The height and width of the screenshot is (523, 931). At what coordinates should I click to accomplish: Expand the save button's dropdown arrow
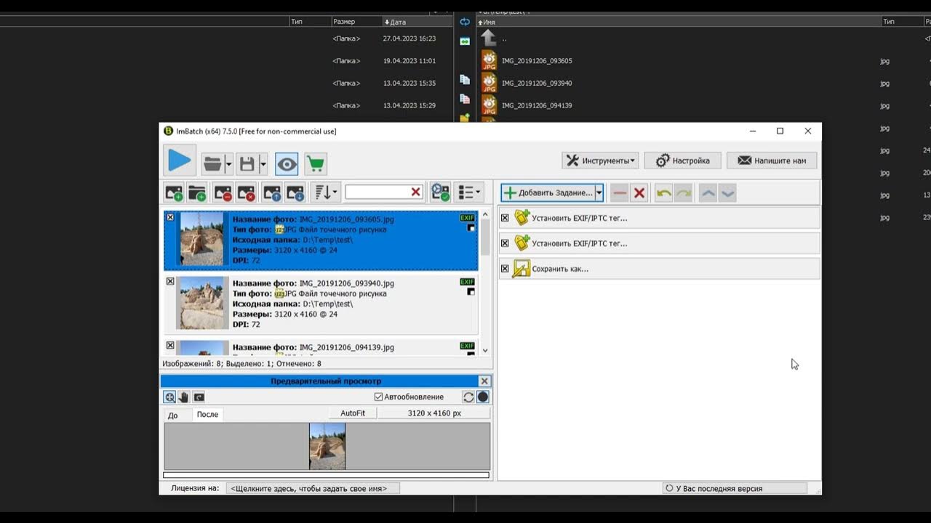pyautogui.click(x=263, y=165)
